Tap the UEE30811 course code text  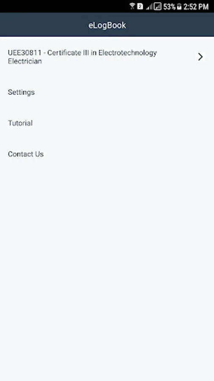pyautogui.click(x=25, y=53)
